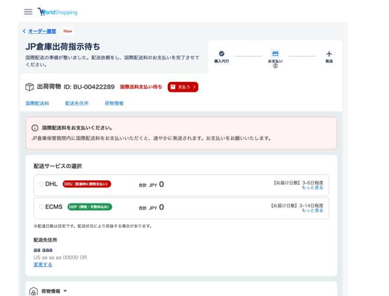389x296 pixels.
Task: Click back chevron beside オーダー履歴
Action: [24, 31]
